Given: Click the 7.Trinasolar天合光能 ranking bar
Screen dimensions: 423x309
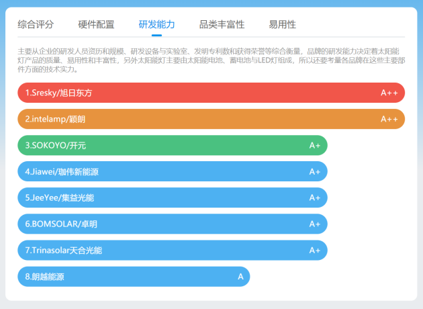Looking at the screenshot, I should (173, 250).
